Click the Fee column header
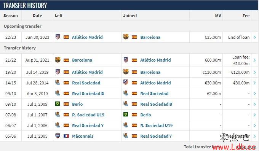The width and height of the screenshot is (259, 151). click(246, 16)
